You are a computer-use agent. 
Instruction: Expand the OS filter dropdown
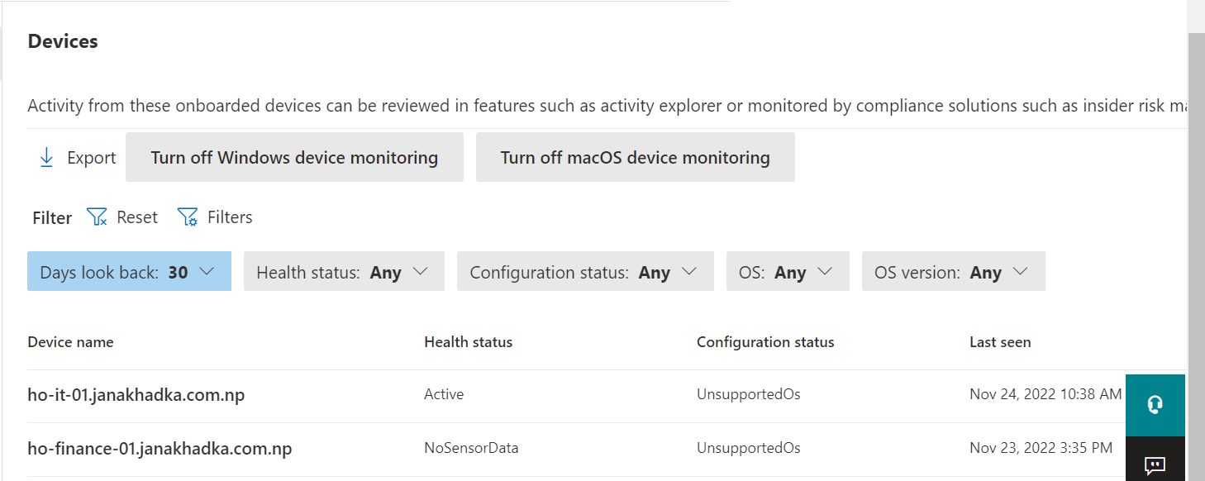click(788, 272)
